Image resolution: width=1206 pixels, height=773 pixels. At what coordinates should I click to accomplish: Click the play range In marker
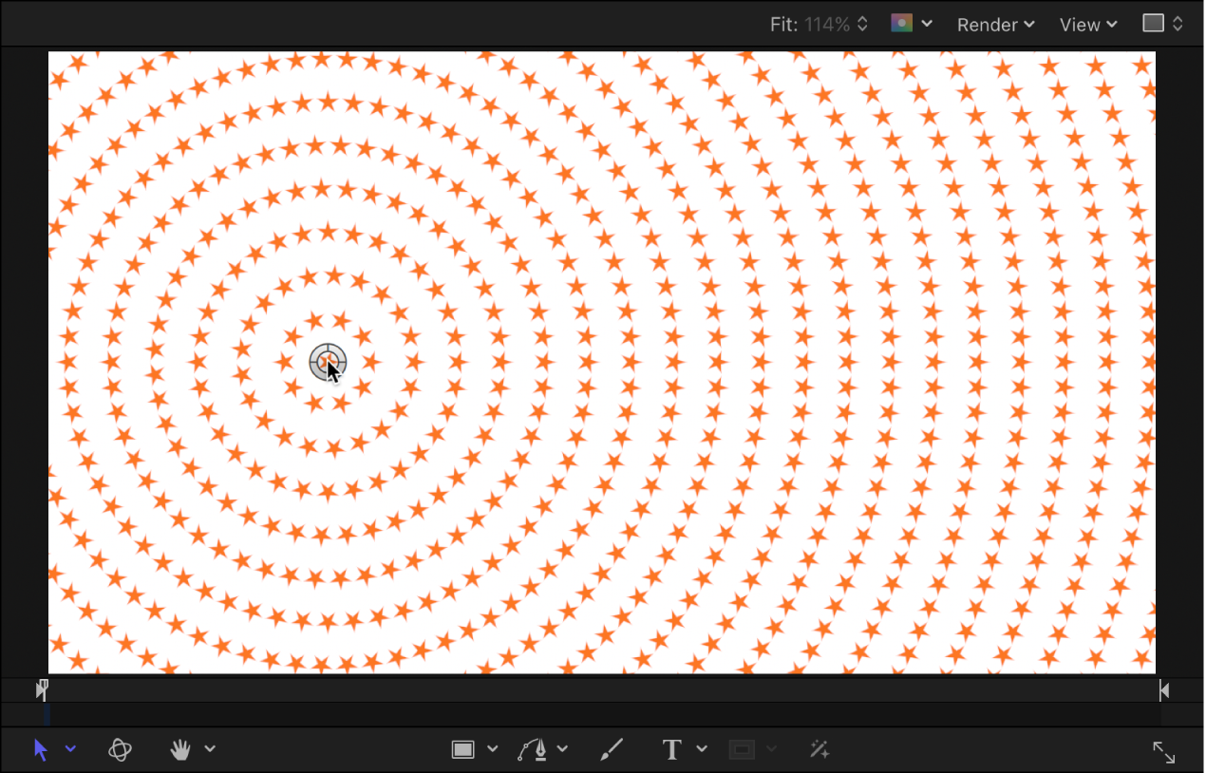[42, 689]
